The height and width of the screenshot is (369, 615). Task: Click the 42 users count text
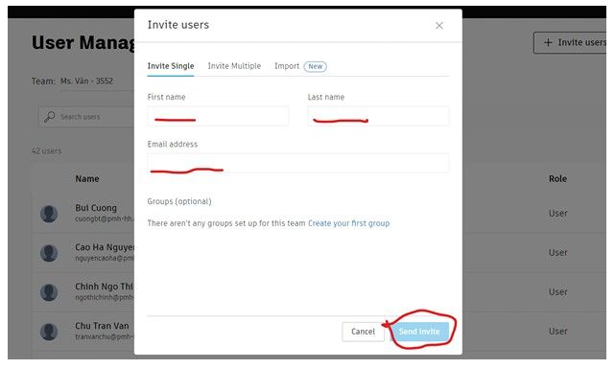[46, 150]
